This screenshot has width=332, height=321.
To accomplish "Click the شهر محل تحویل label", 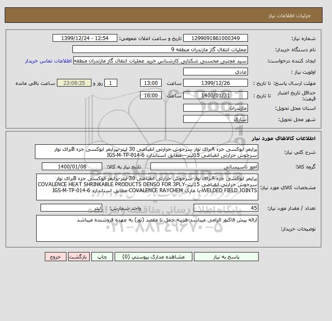I will [297, 119].
